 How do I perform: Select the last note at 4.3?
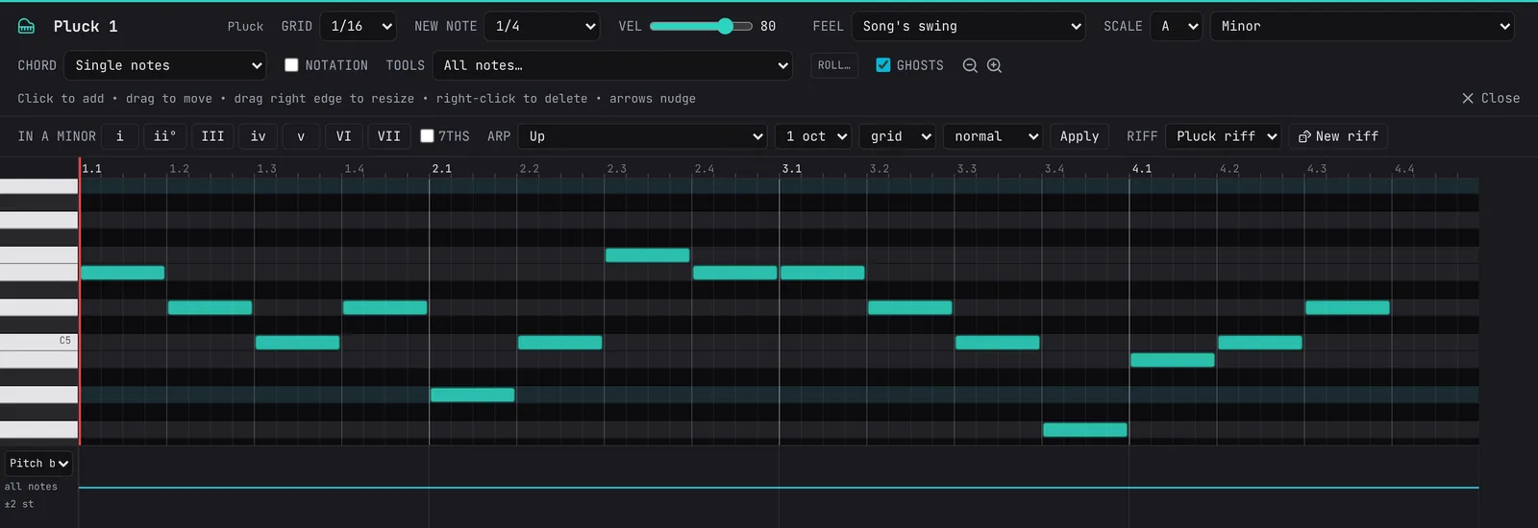(x=1347, y=307)
